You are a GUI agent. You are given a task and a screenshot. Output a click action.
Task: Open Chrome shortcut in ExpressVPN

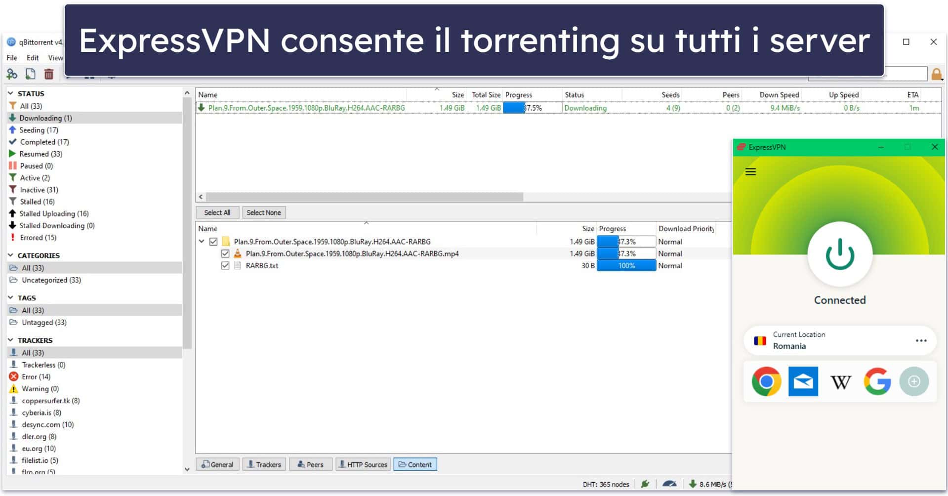(766, 381)
